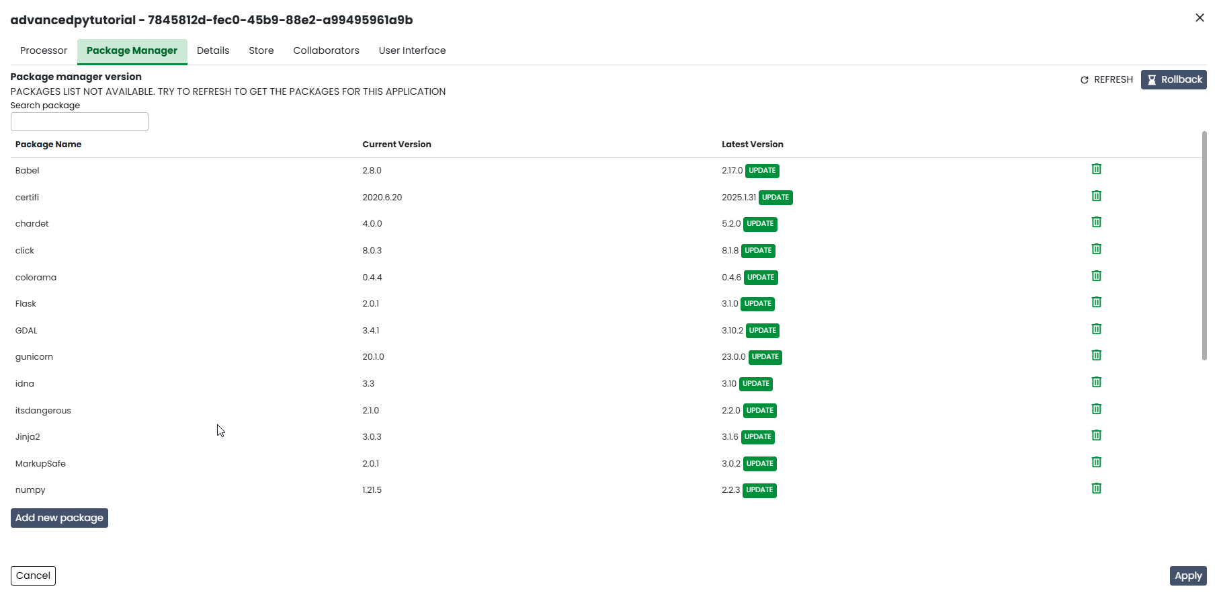The image size is (1219, 597).
Task: Select the MarkupSafe package name
Action: click(x=40, y=464)
